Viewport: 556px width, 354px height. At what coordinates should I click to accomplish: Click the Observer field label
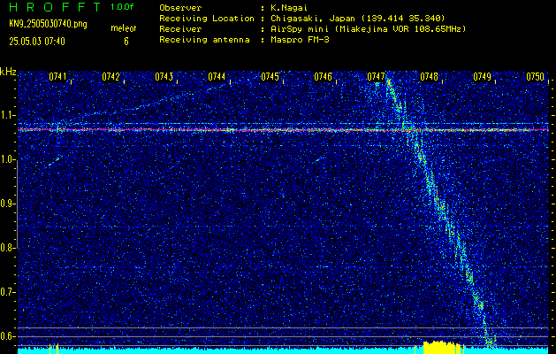pos(180,7)
